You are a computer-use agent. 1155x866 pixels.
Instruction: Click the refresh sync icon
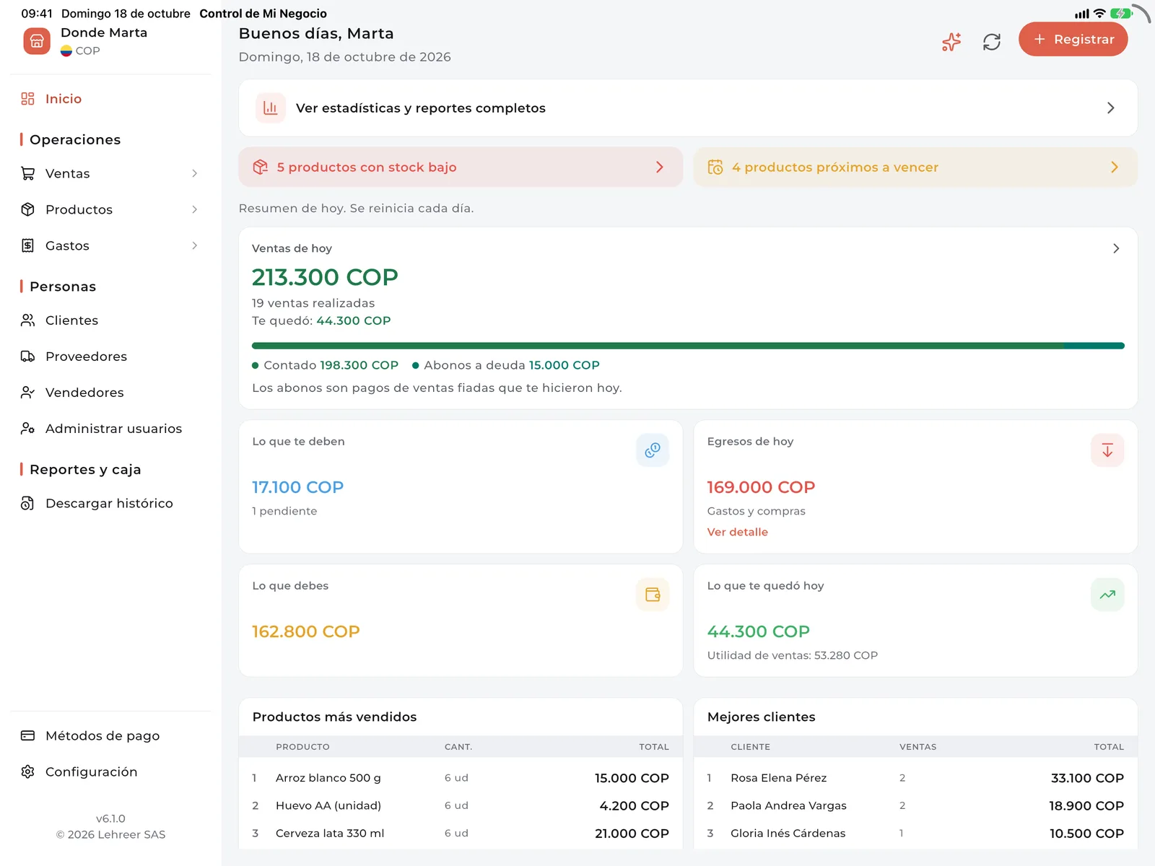point(992,42)
